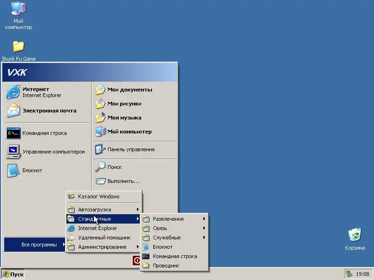Click the network tray icon near the clock
This screenshot has height=280, width=374.
[349, 274]
